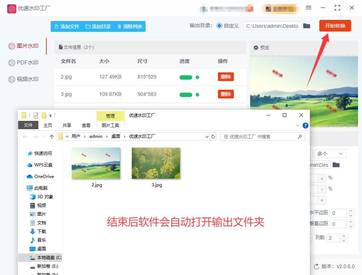362x275 pixels.
Task: Click the progress bar for 2.jpg
Action: click(x=186, y=77)
